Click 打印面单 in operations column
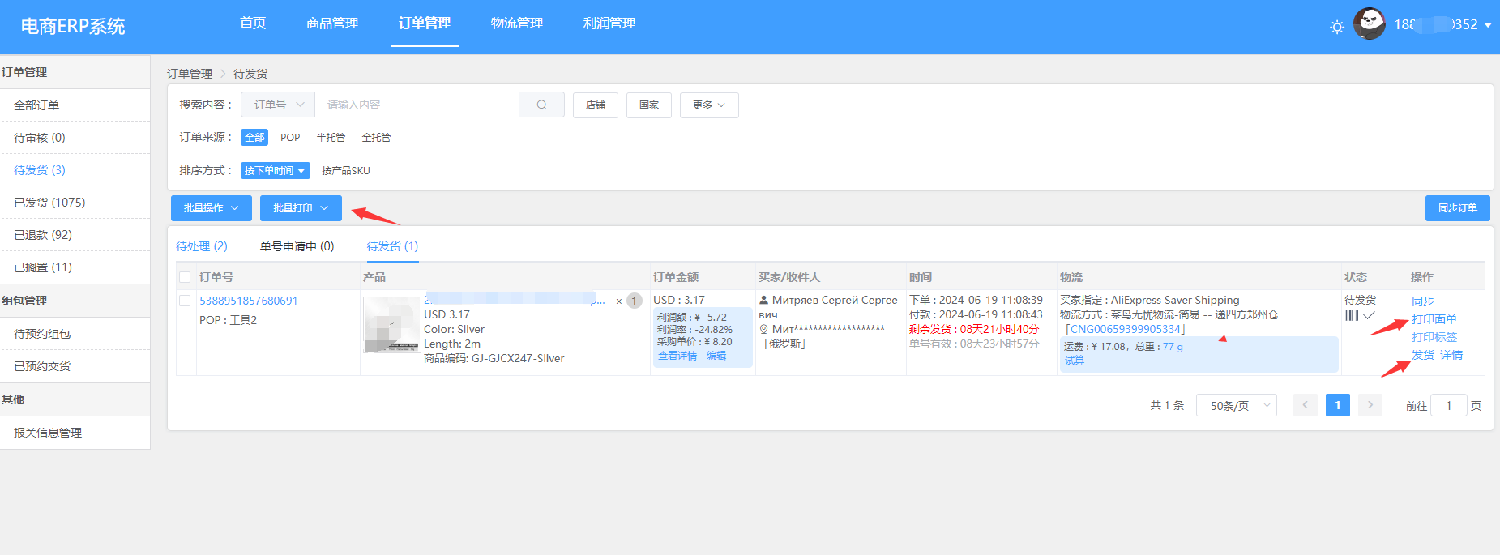1500x555 pixels. coord(1434,319)
